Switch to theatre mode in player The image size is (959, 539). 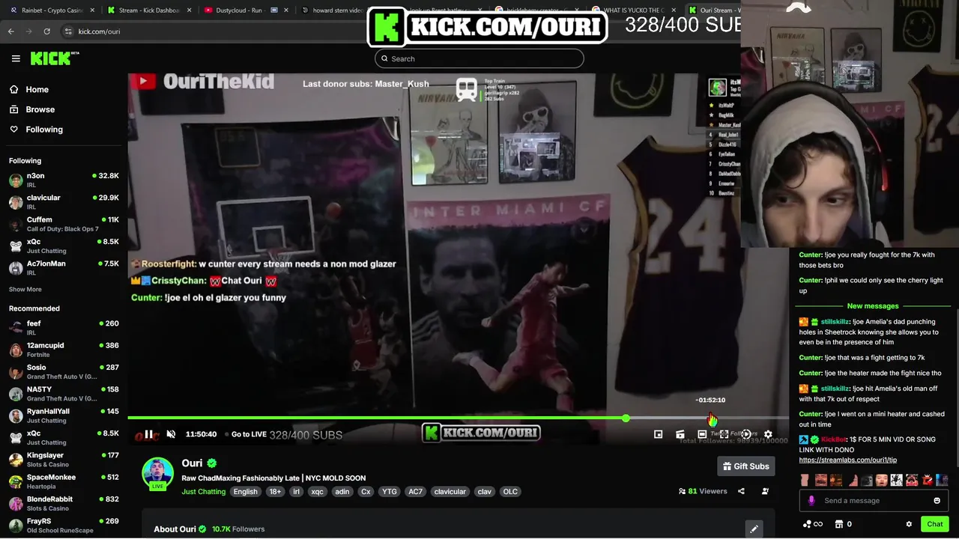pyautogui.click(x=702, y=434)
